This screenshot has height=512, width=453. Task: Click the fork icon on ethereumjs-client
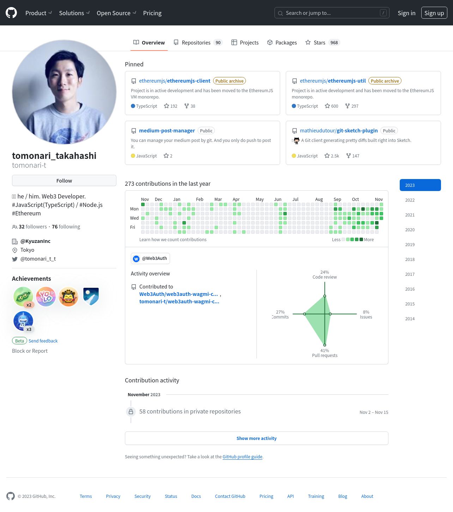point(187,106)
